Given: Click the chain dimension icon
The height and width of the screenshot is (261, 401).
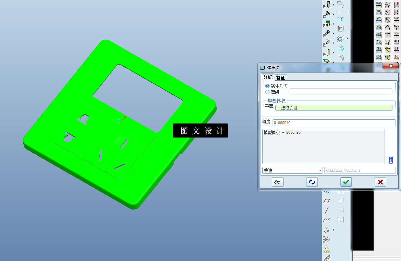Looking at the screenshot, I should [388, 35].
